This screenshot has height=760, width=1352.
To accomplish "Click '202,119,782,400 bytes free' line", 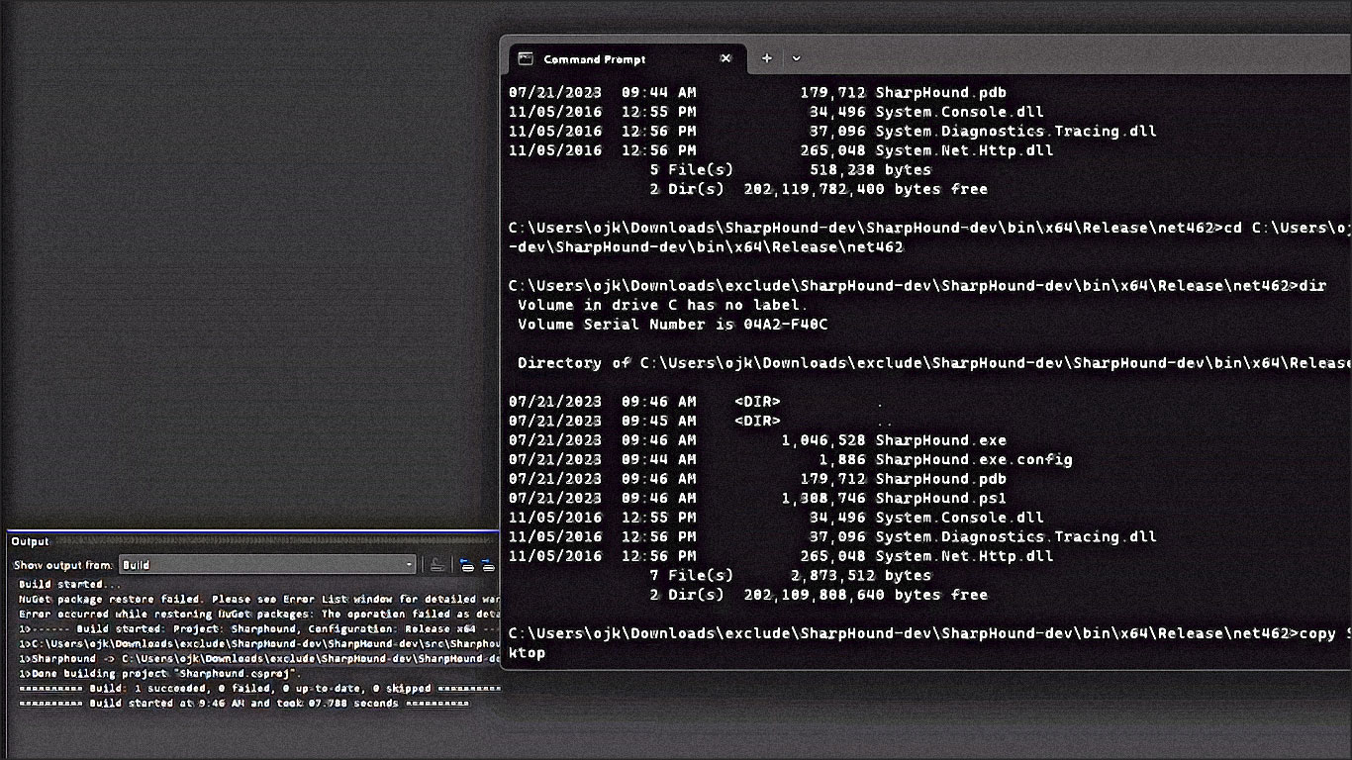I will tap(819, 189).
